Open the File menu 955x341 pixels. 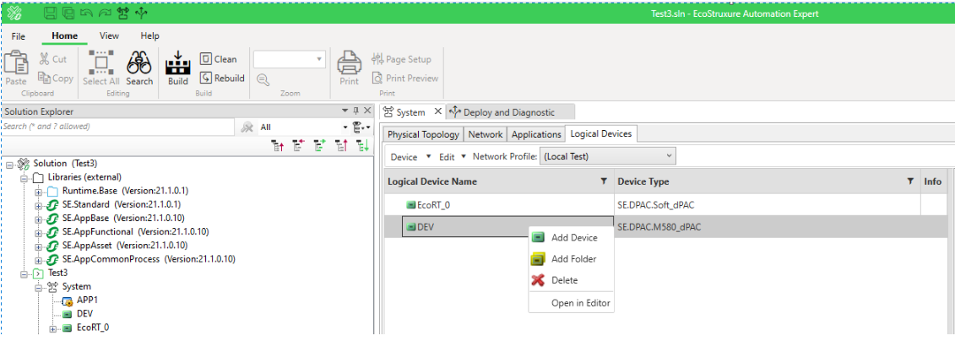click(19, 36)
